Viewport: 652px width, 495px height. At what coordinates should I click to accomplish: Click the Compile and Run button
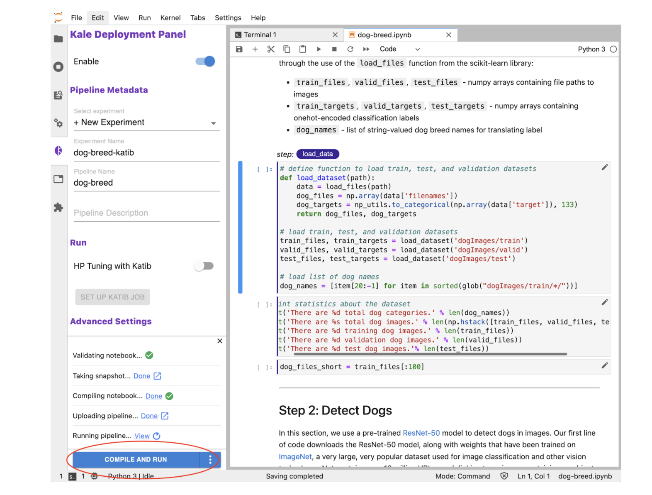point(136,459)
